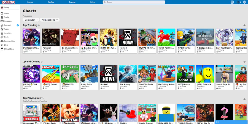Open the settings gear icon
This screenshot has height=124, width=248.
(x=244, y=2)
